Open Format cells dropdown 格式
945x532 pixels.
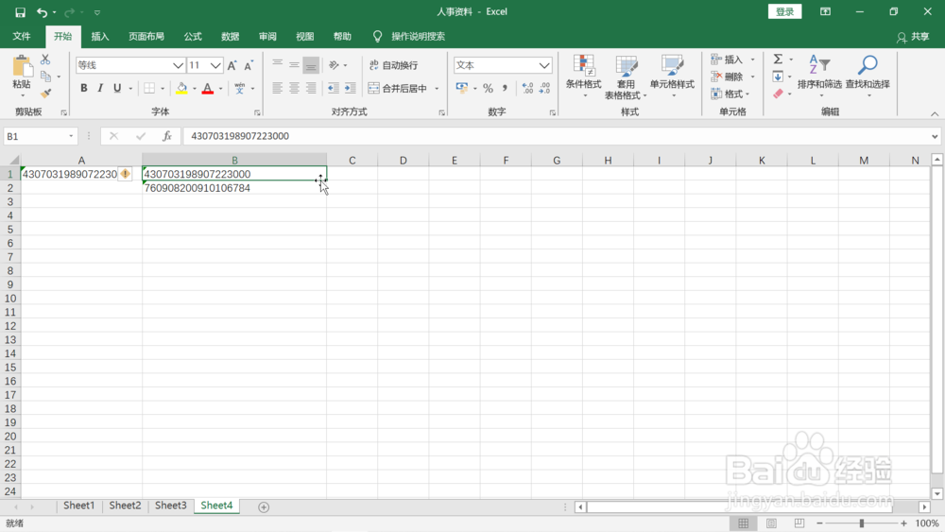pyautogui.click(x=730, y=94)
